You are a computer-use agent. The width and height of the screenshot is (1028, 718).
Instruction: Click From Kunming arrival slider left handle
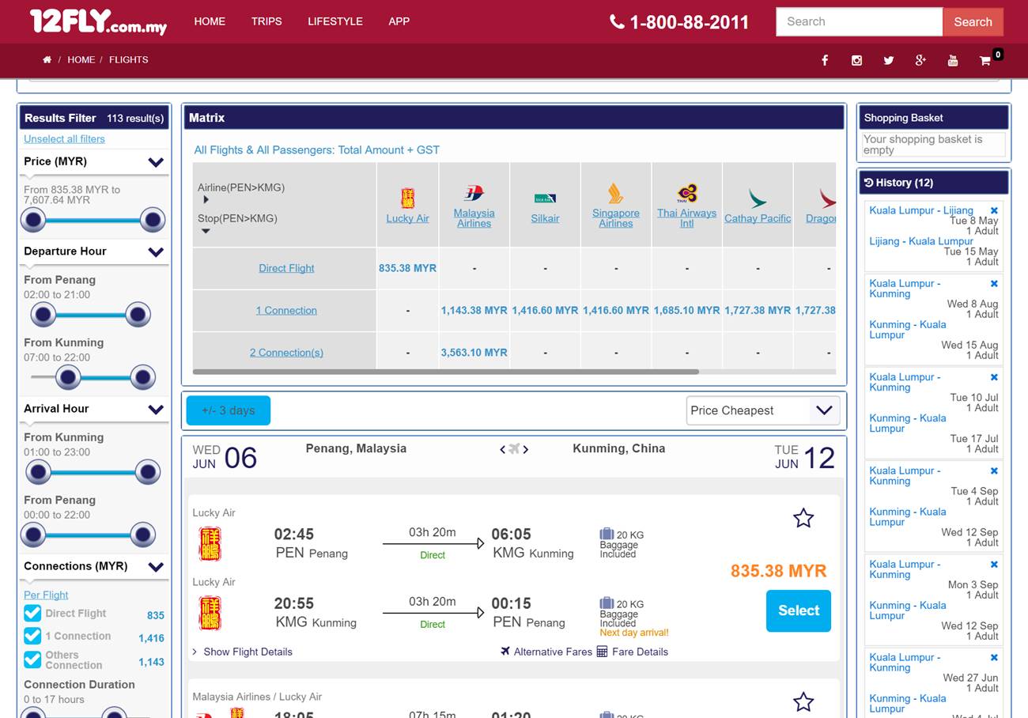38,472
